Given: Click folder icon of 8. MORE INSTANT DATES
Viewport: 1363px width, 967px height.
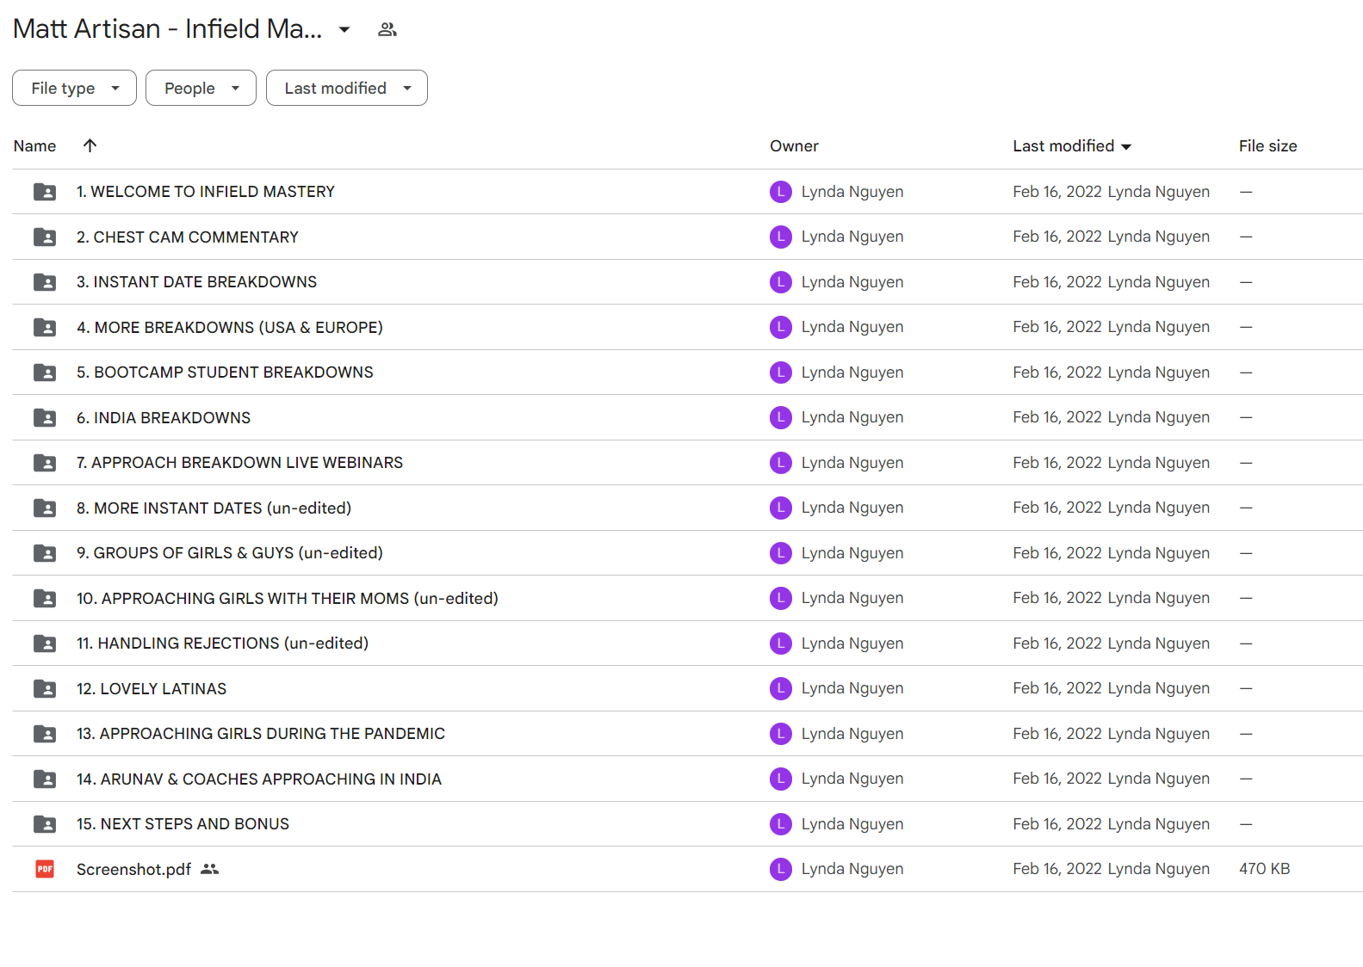Looking at the screenshot, I should (45, 508).
